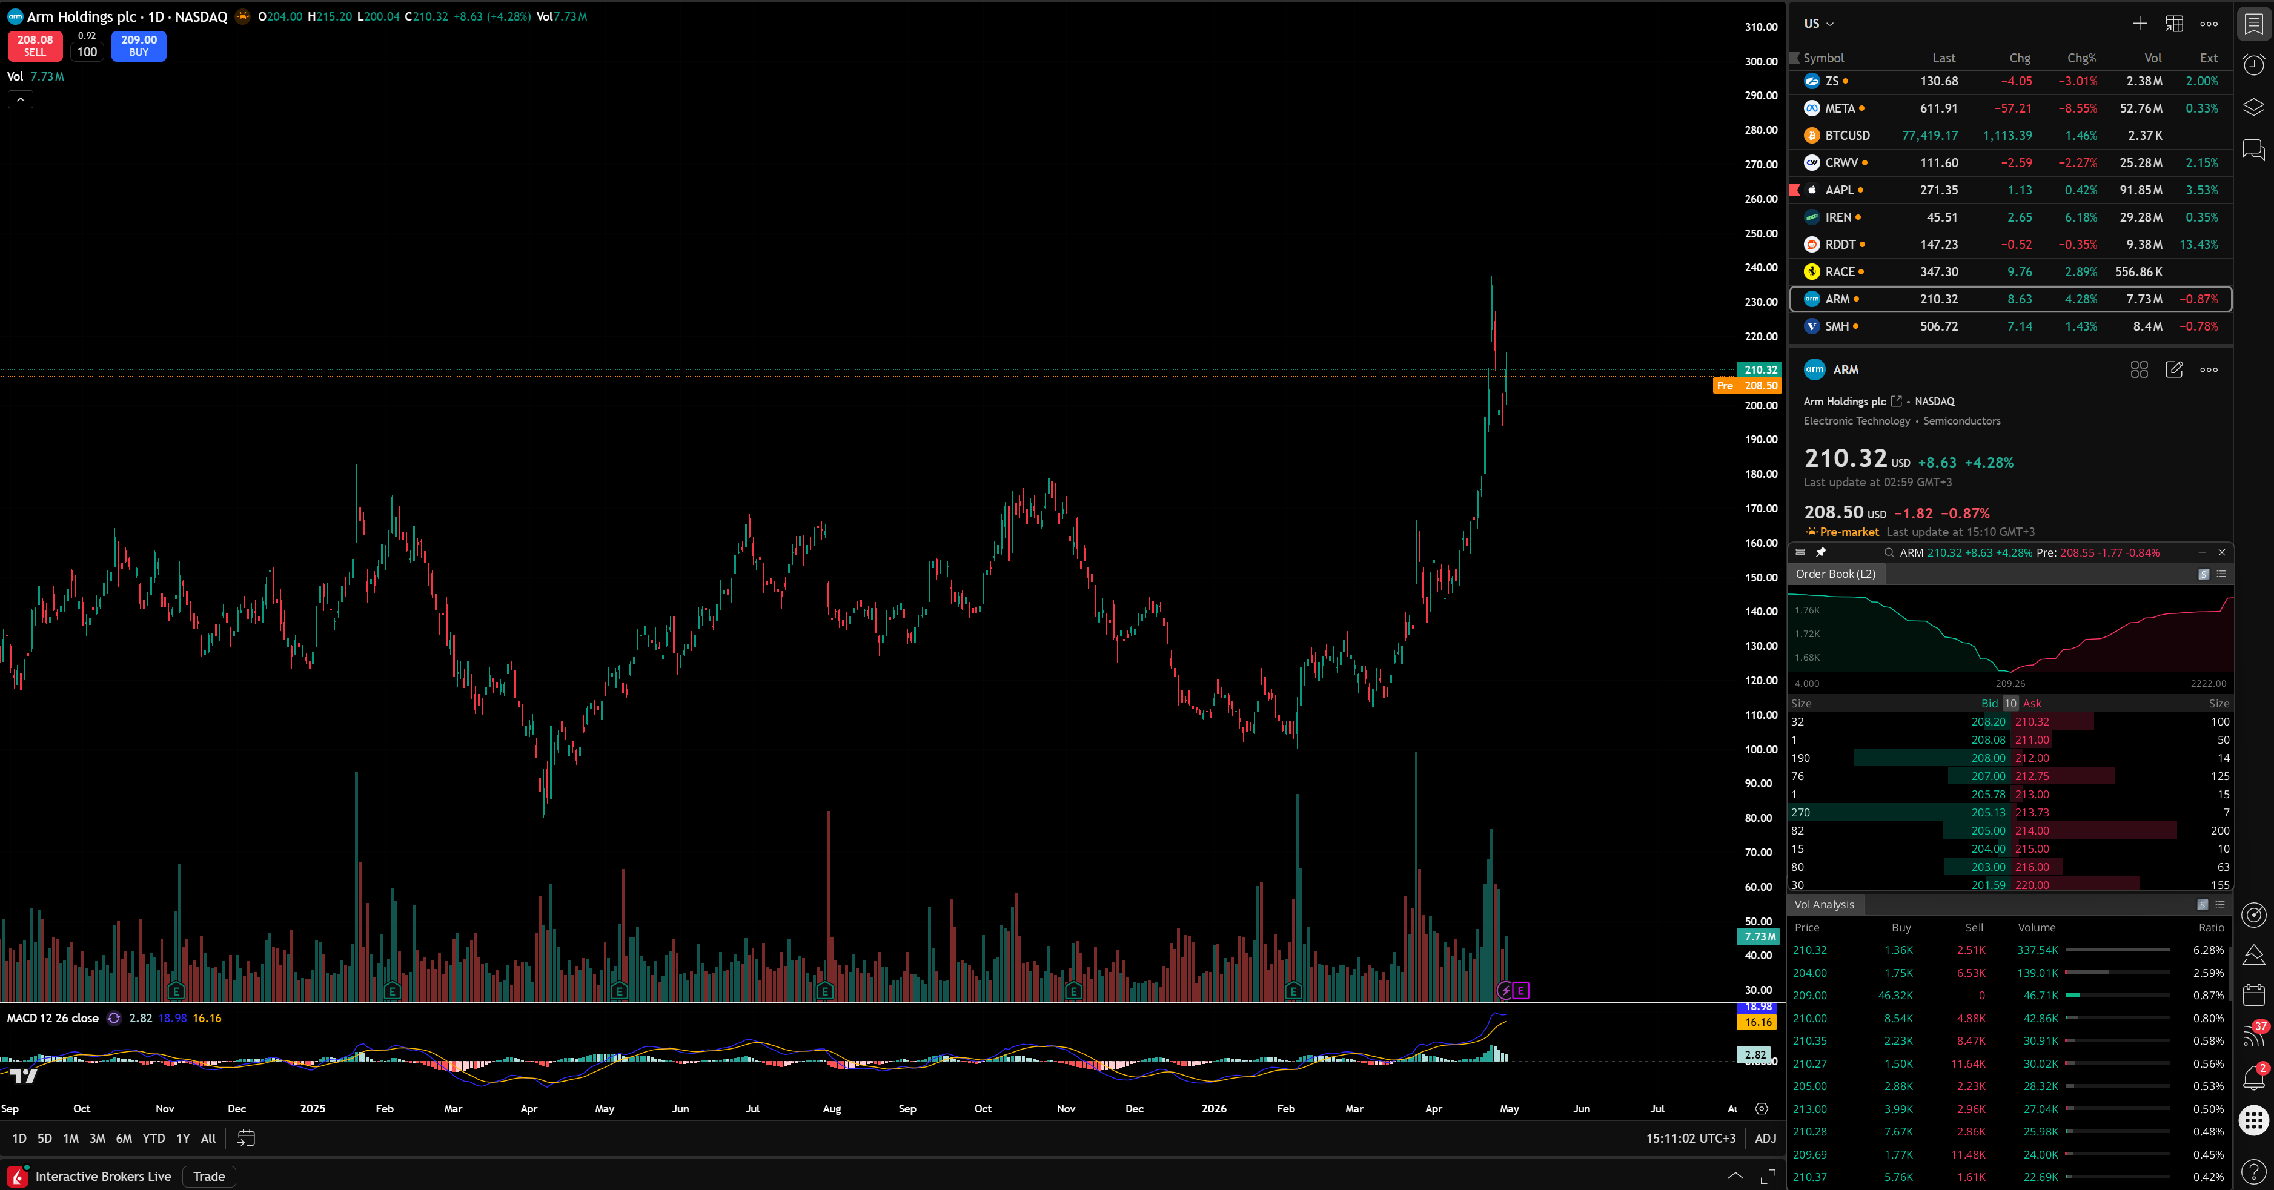Open watchlist advanced view table icon
The image size is (2274, 1190).
tap(2174, 24)
